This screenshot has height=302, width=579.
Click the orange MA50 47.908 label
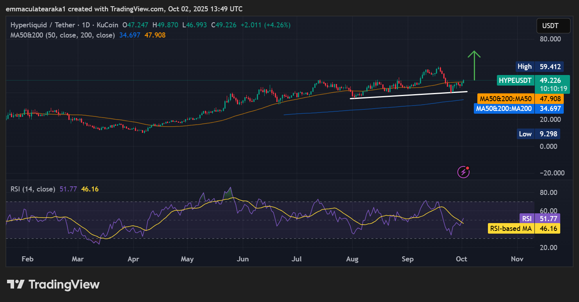click(505, 98)
